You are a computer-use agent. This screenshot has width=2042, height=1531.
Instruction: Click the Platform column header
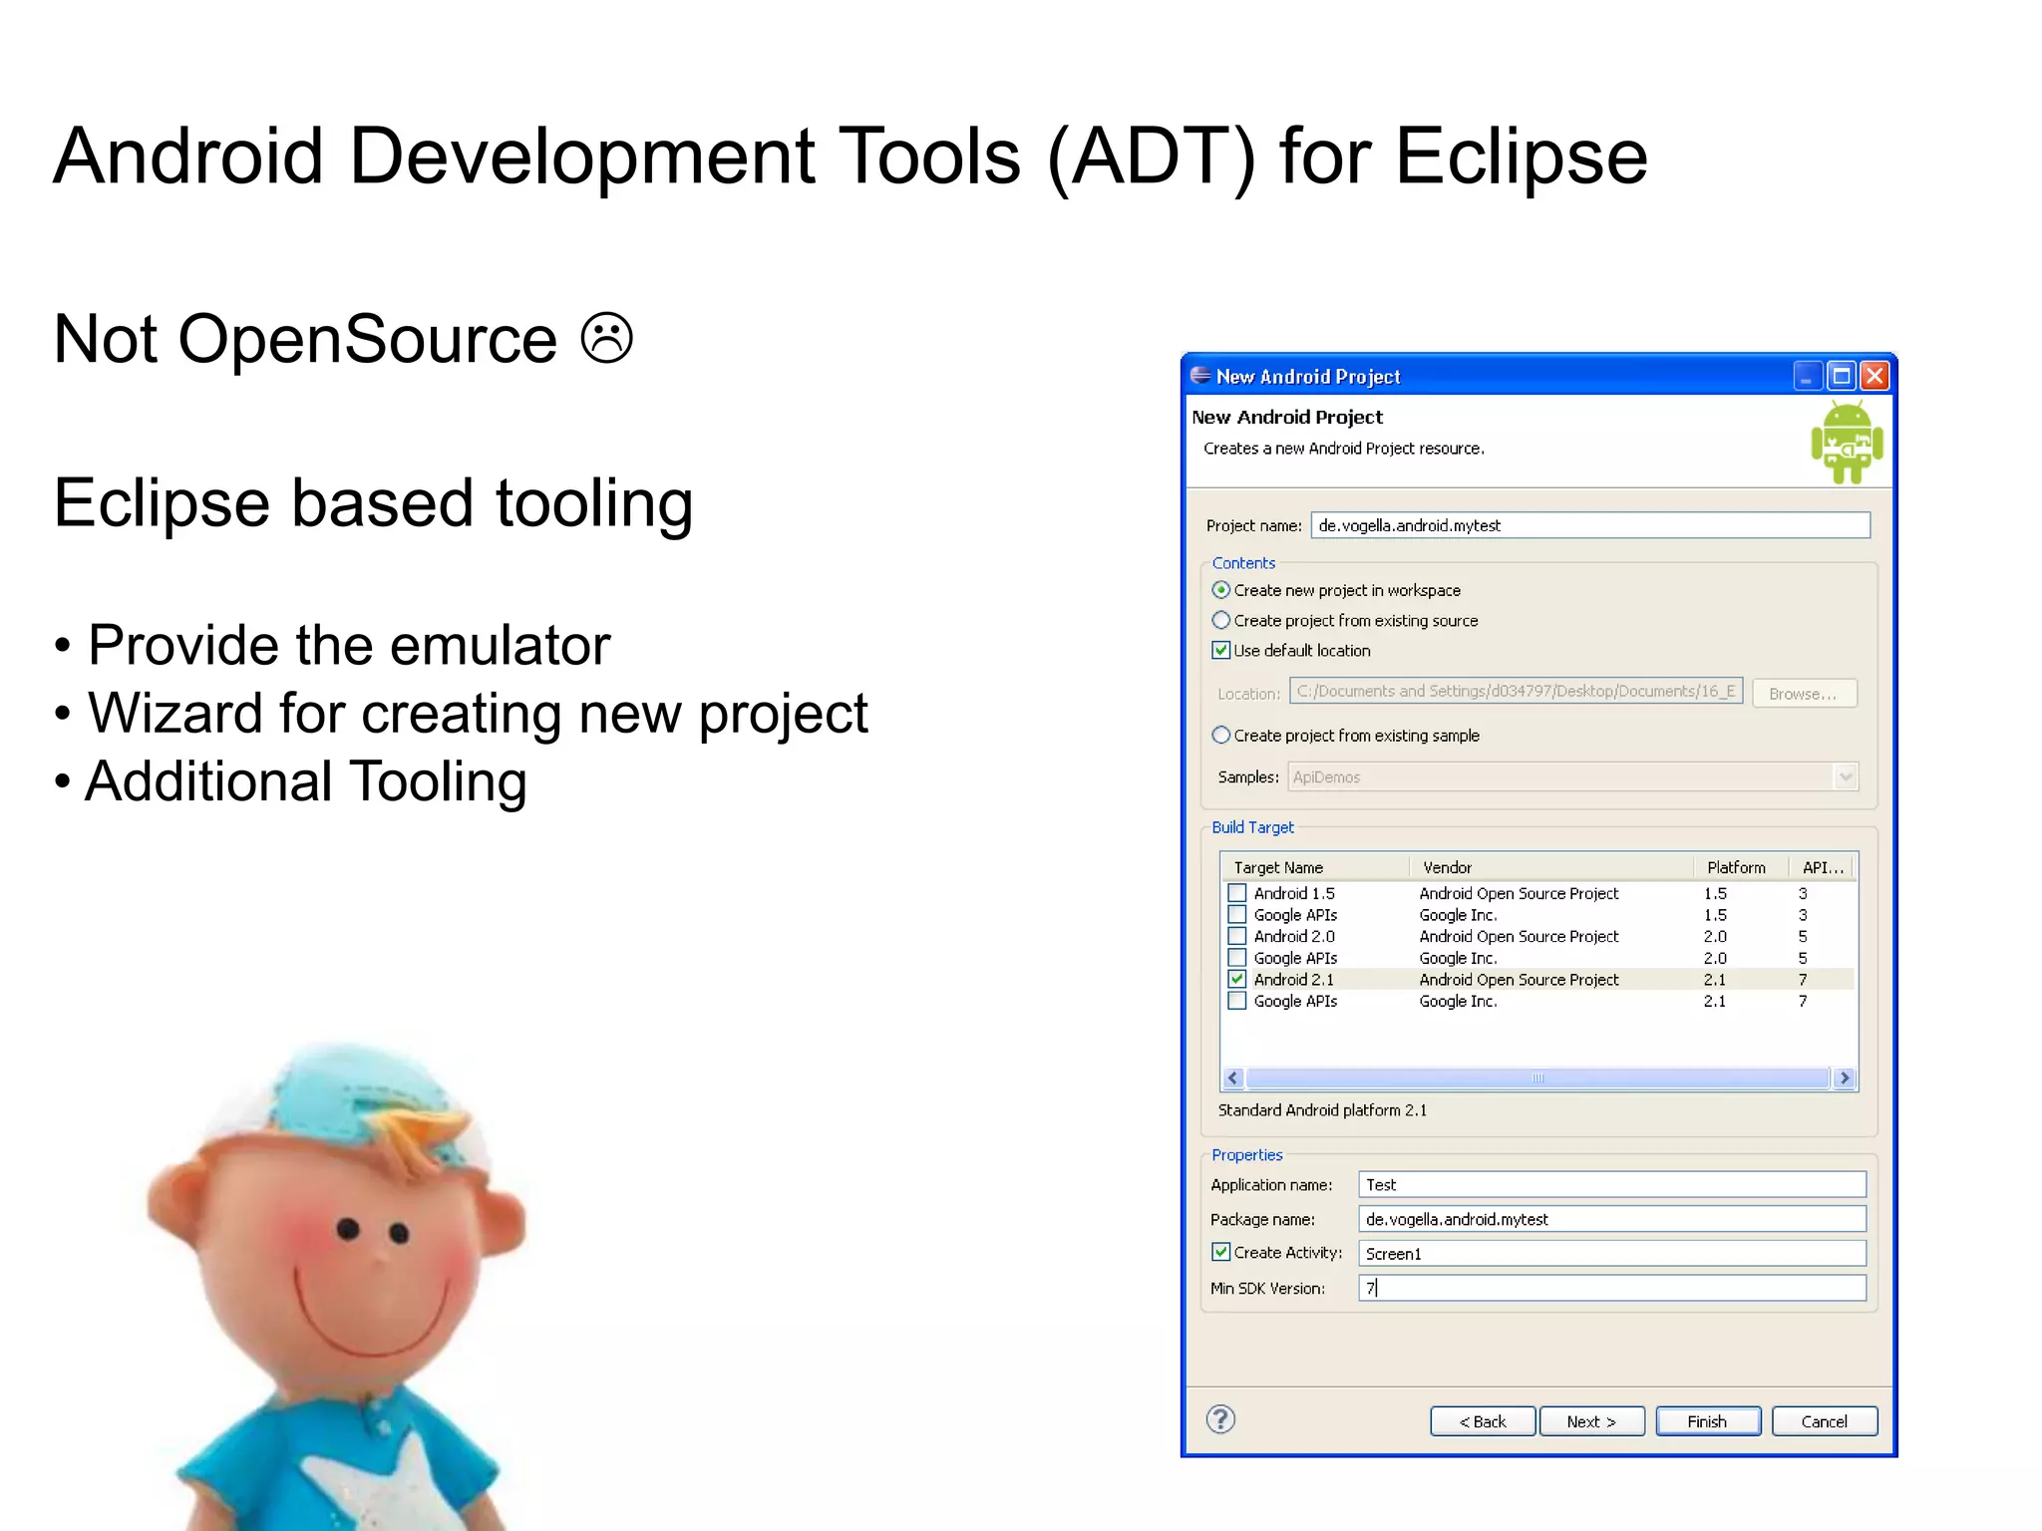[x=1741, y=867]
